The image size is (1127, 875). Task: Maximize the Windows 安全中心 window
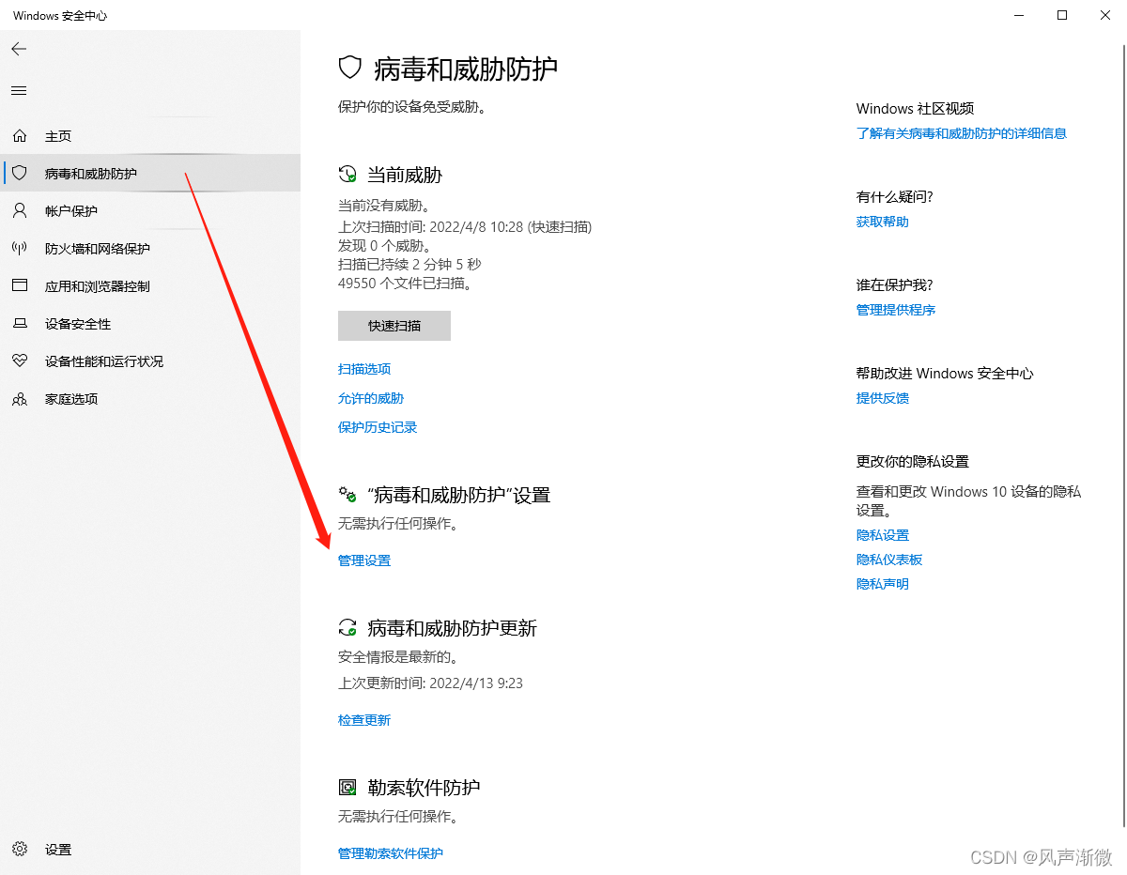pos(1062,15)
